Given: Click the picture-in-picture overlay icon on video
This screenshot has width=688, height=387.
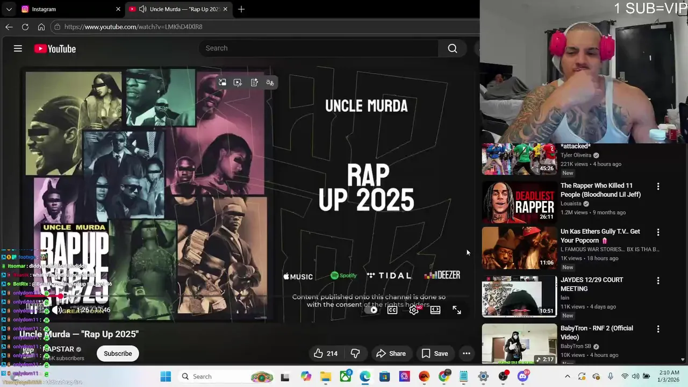Looking at the screenshot, I should coord(223,82).
